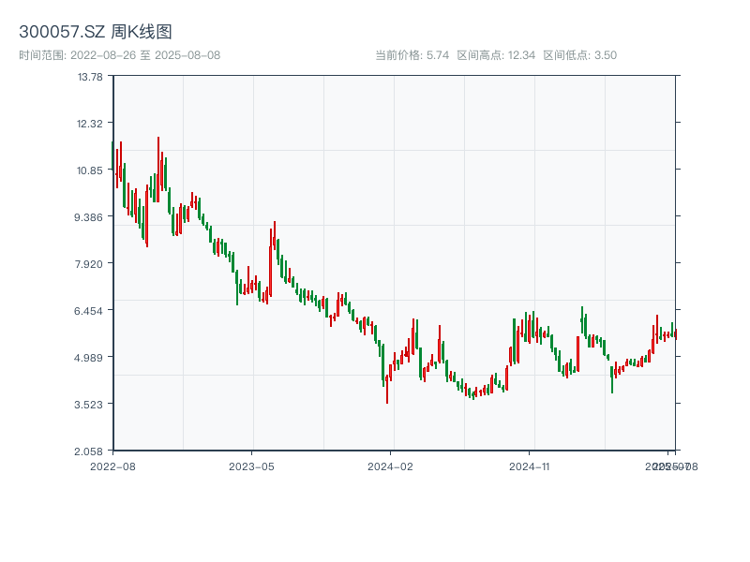Viewport: 750px width, 562px height.
Task: Select the 时间范围 date range text
Action: click(x=120, y=55)
